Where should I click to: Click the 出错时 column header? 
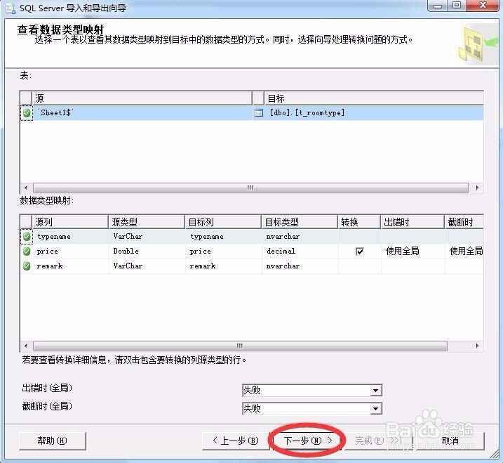click(x=413, y=222)
